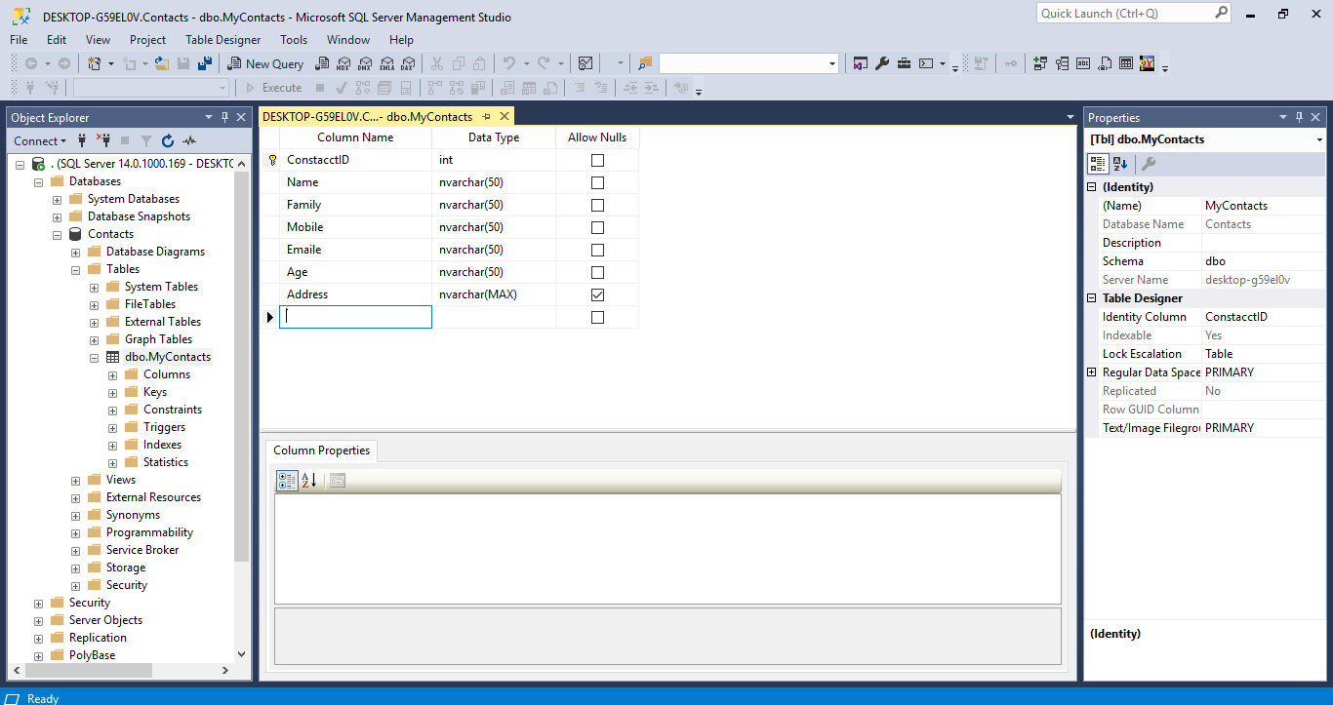Open the Properties Window wrench icon
This screenshot has width=1333, height=705.
coord(882,63)
